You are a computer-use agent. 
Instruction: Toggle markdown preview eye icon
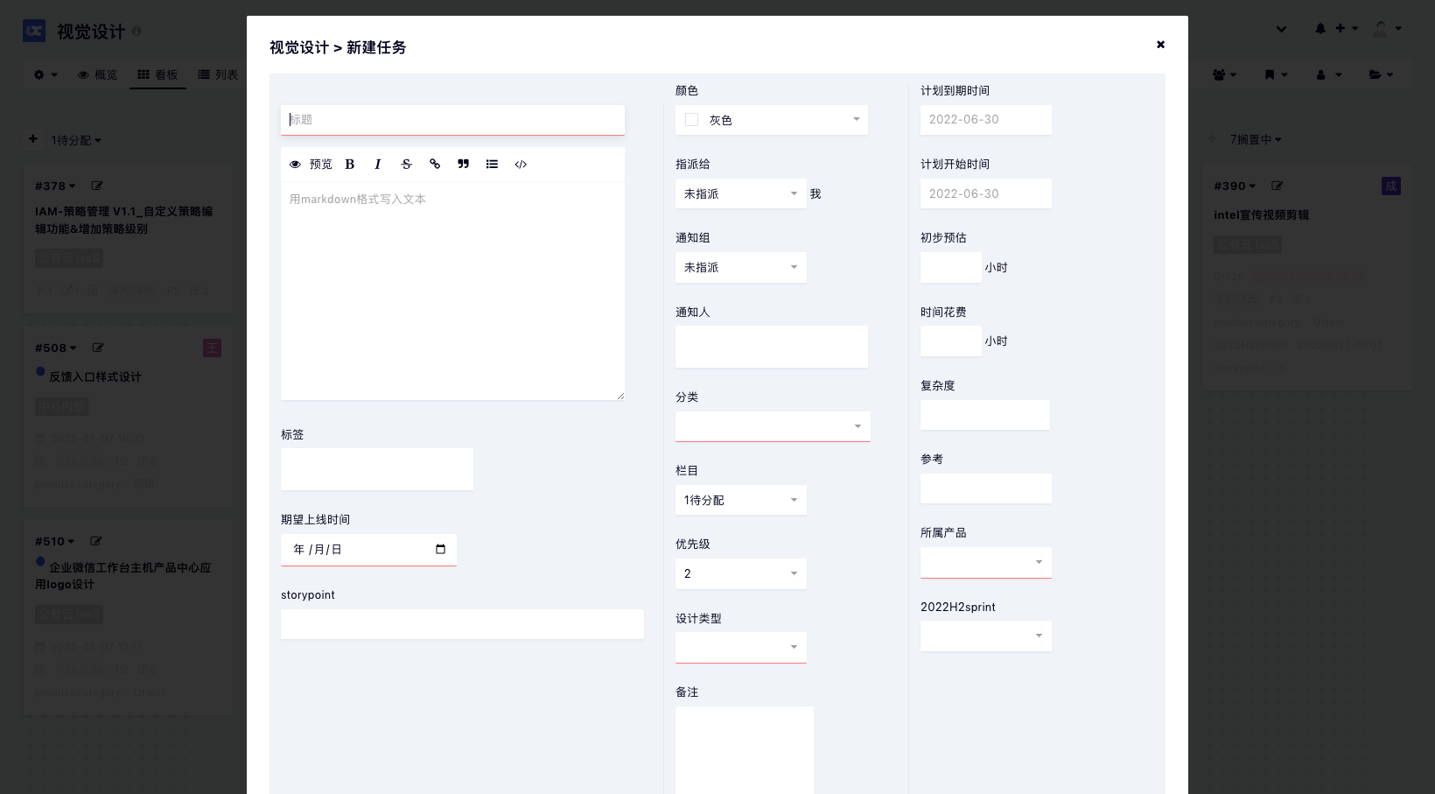[x=295, y=165]
